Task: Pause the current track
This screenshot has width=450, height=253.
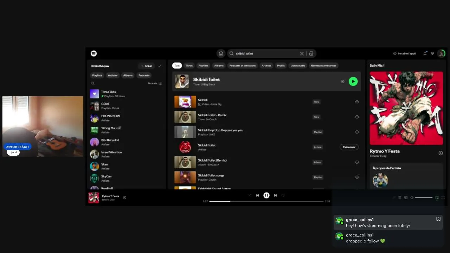Action: tap(266, 195)
